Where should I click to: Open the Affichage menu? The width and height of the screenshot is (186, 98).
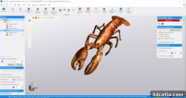[x=35, y=5]
